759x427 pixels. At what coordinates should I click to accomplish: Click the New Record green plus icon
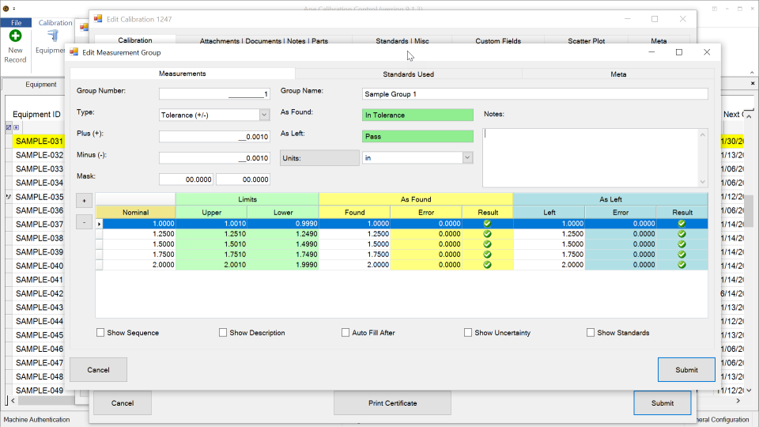(16, 36)
